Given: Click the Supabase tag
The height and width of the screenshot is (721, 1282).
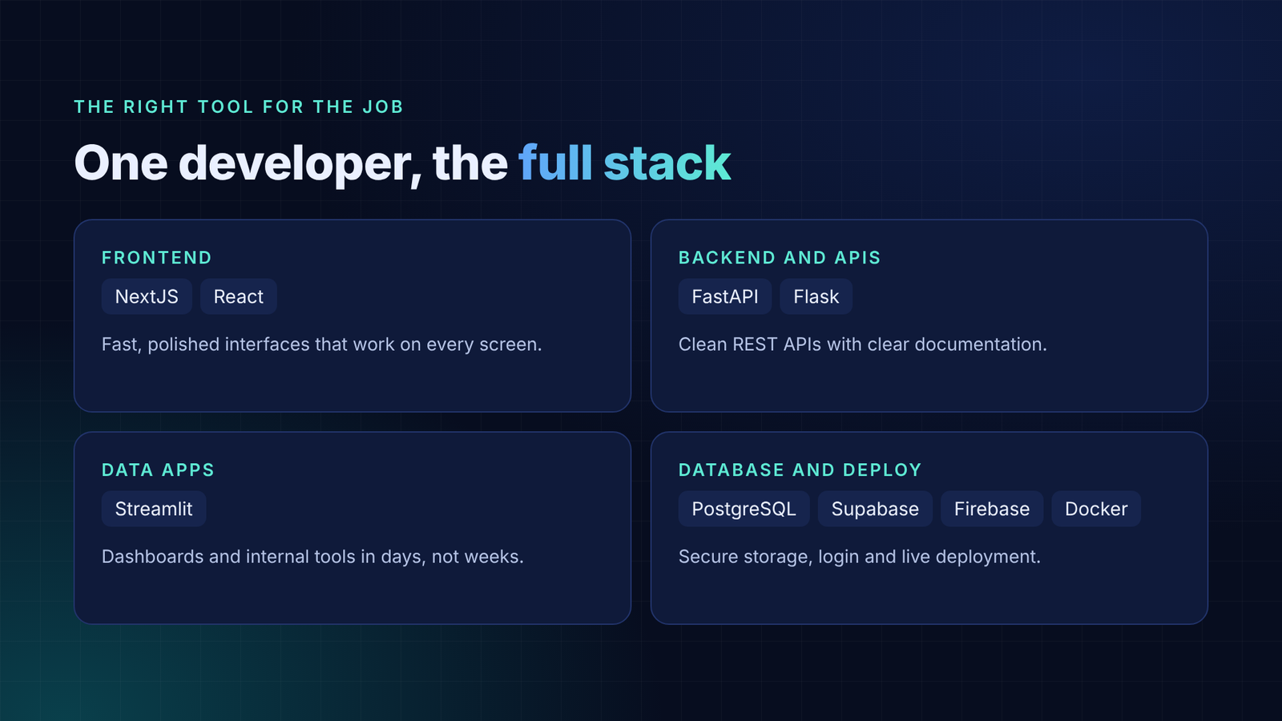Looking at the screenshot, I should tap(875, 509).
